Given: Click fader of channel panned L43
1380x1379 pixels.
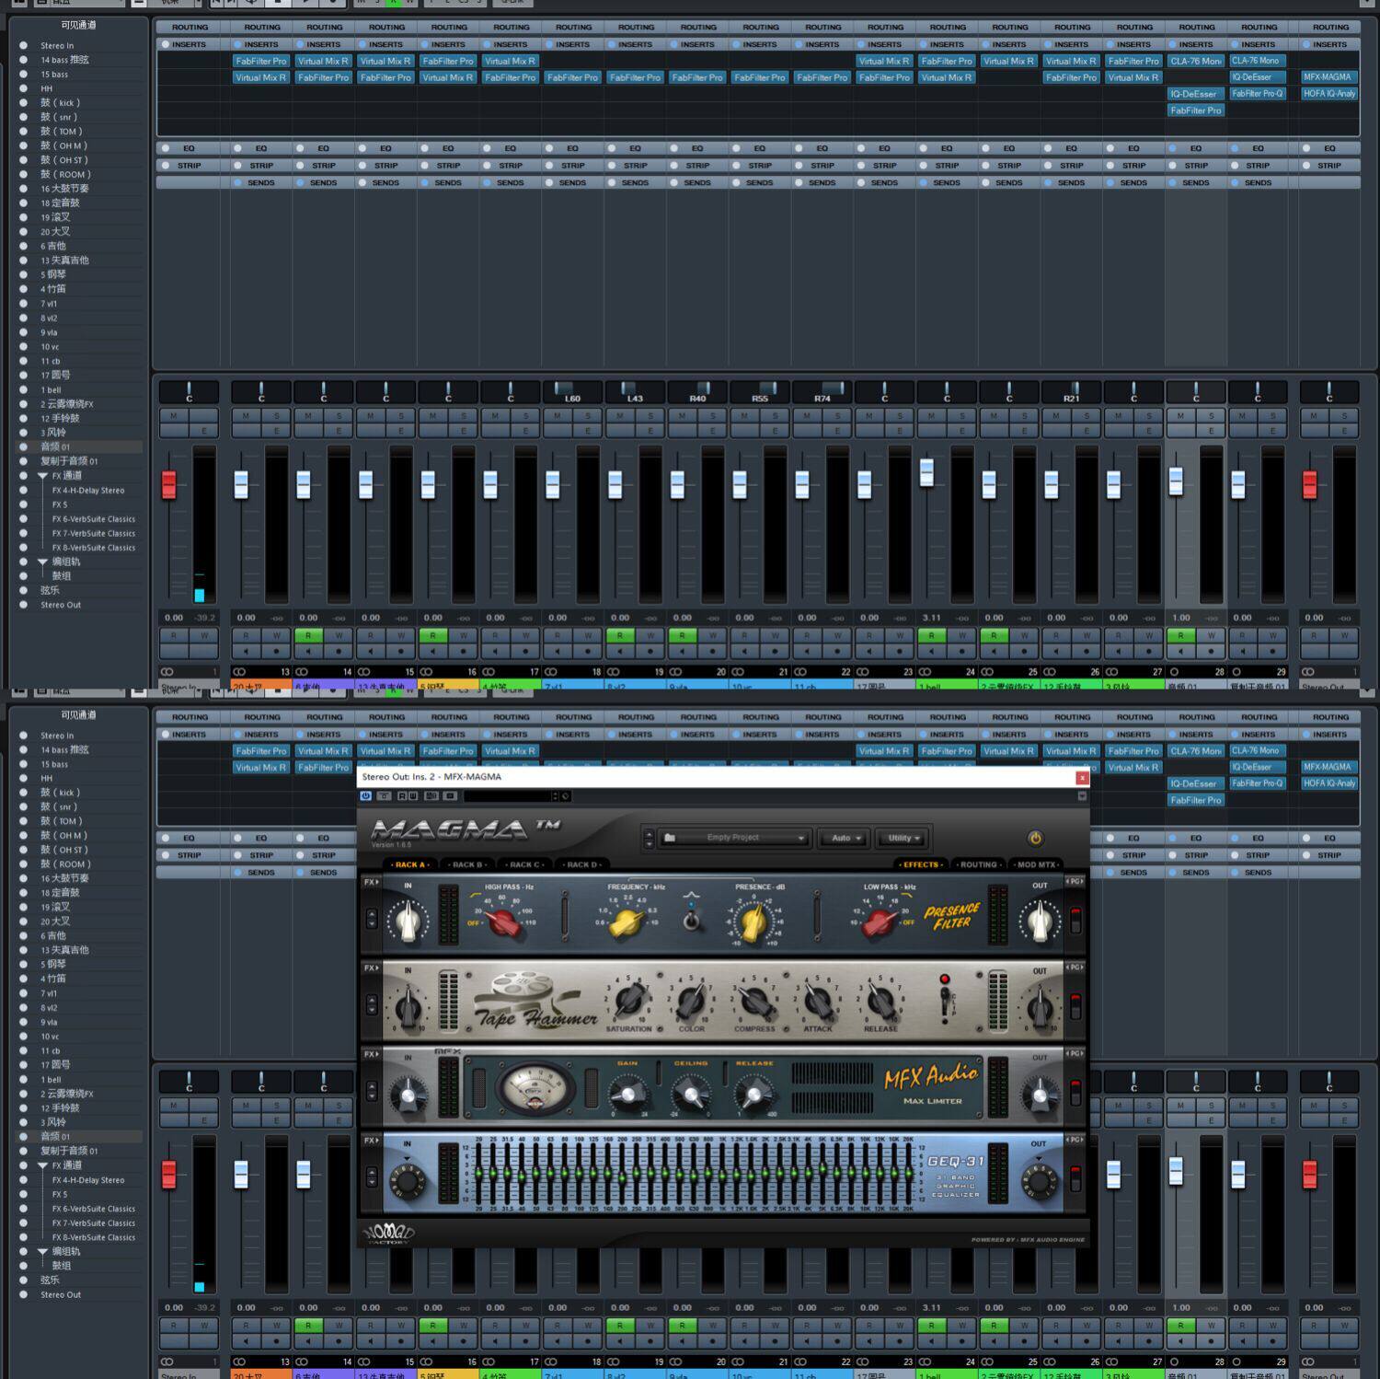Looking at the screenshot, I should click(x=615, y=483).
